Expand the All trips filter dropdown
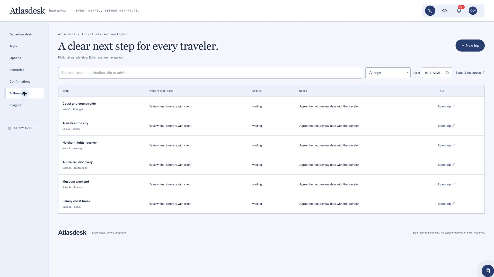 [x=388, y=73]
